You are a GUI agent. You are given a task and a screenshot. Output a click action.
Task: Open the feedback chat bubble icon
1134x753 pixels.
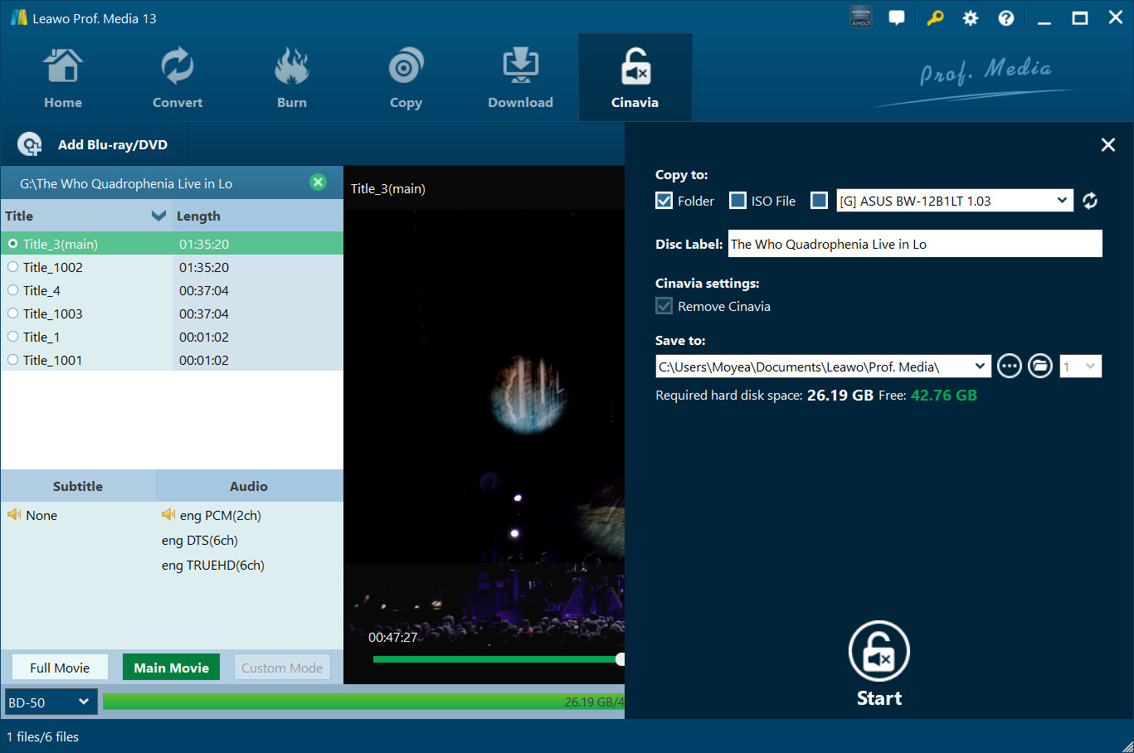click(x=897, y=18)
